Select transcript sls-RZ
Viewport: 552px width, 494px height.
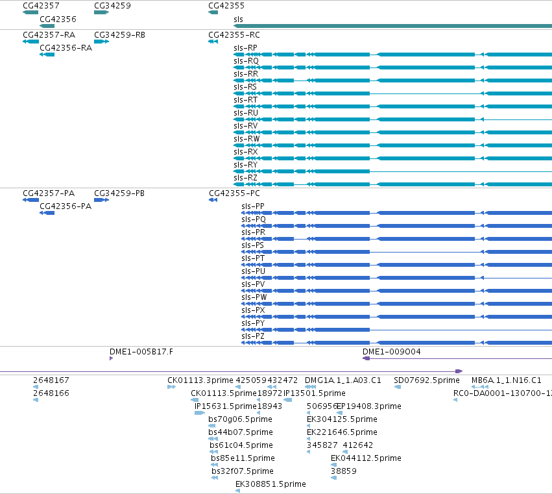pos(245,179)
